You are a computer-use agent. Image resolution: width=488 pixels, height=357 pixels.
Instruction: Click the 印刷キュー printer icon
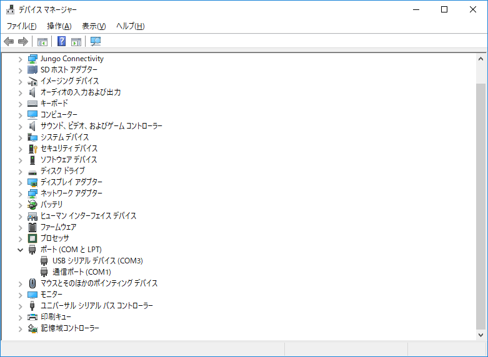click(32, 317)
